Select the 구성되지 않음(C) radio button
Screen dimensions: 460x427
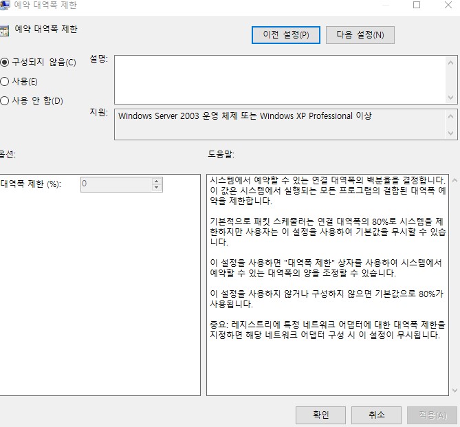click(5, 63)
